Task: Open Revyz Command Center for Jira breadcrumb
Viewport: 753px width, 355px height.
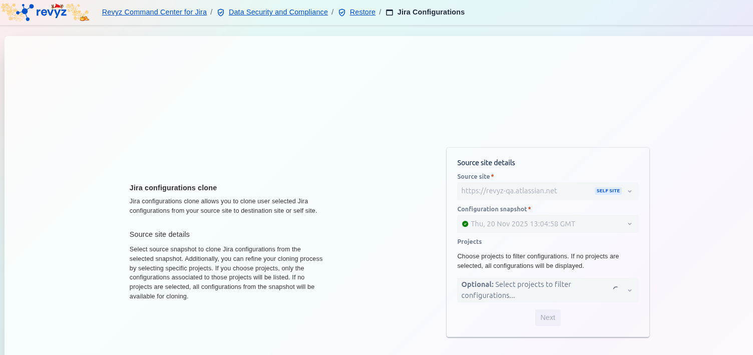Action: coord(154,12)
